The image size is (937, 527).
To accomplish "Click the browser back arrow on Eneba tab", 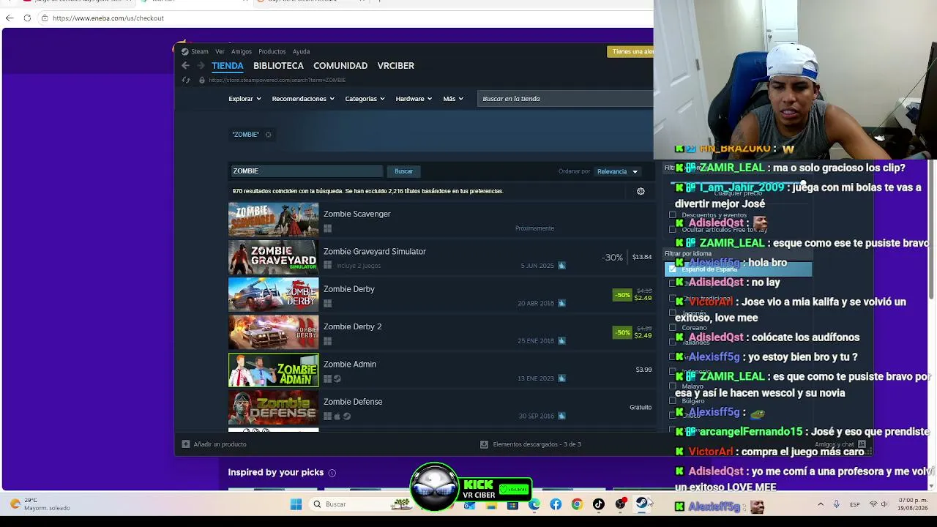I will (x=10, y=18).
